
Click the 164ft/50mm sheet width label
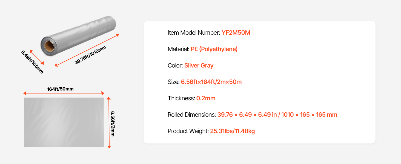[x=60, y=89]
